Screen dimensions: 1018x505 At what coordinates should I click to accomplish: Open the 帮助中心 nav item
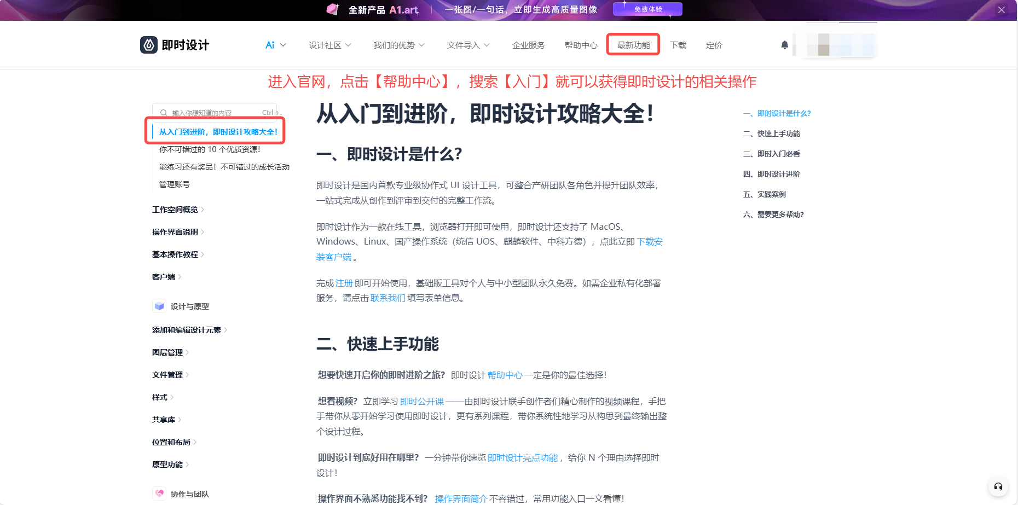581,45
